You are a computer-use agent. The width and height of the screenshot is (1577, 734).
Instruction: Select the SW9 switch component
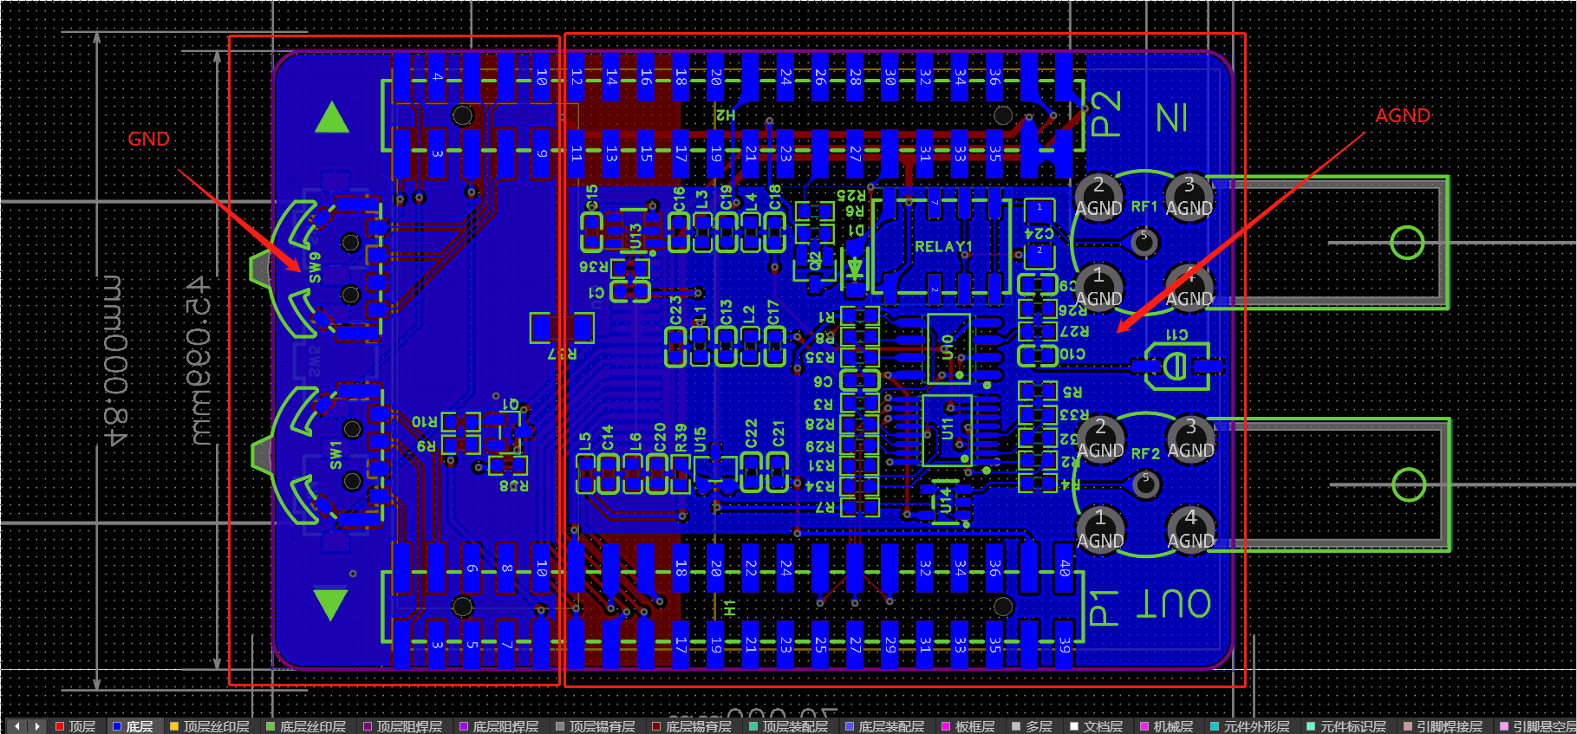click(x=321, y=269)
